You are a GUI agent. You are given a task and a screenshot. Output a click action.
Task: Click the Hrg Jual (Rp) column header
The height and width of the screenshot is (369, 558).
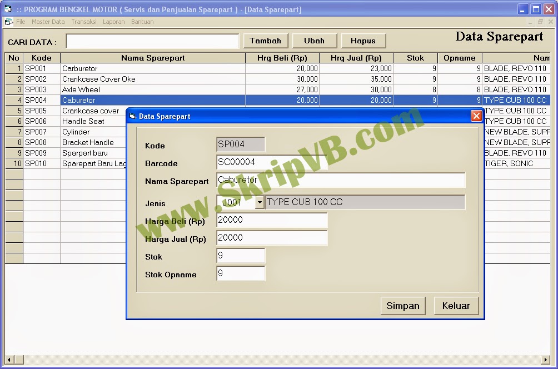(356, 58)
